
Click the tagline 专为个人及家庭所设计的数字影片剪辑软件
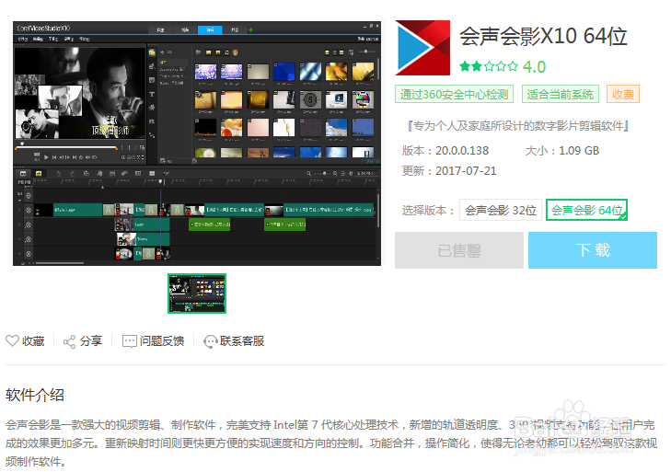tap(518, 126)
